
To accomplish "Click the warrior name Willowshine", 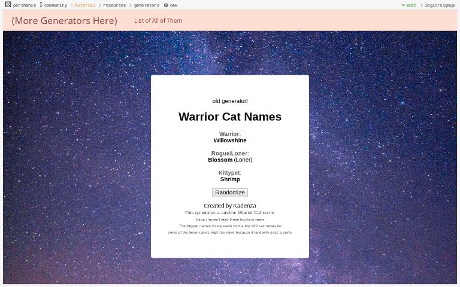I will point(229,141).
